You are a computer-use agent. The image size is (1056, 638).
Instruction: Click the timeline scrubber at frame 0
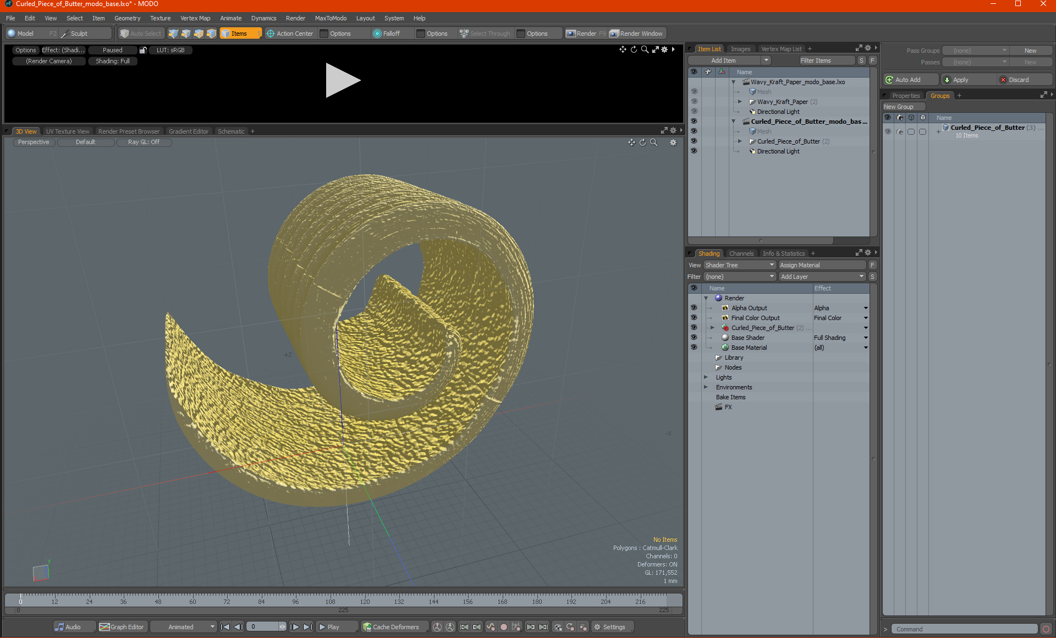pyautogui.click(x=20, y=597)
